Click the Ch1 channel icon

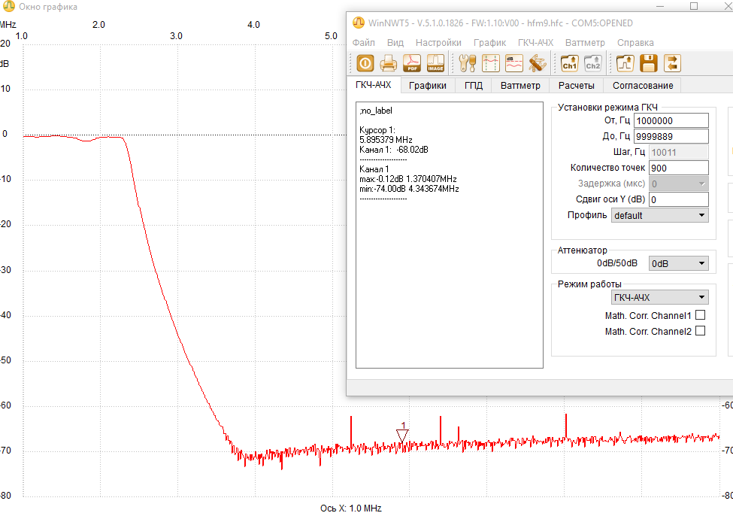point(569,63)
